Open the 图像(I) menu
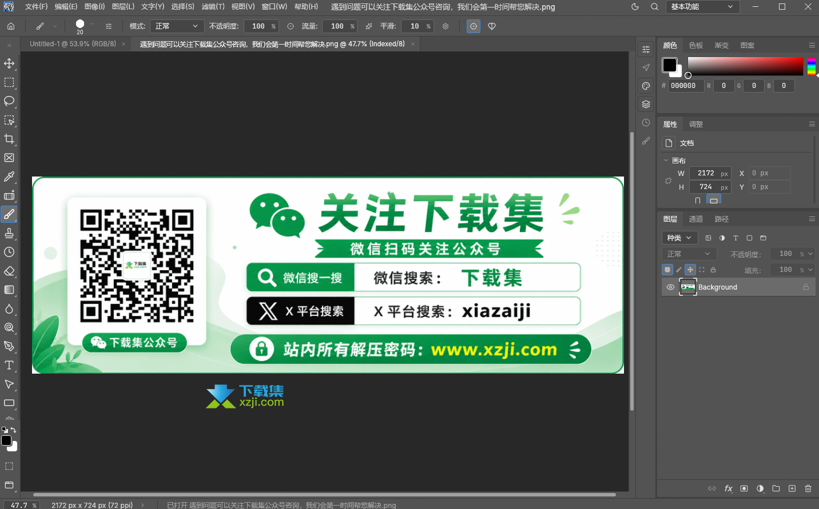The width and height of the screenshot is (819, 509). pyautogui.click(x=94, y=7)
